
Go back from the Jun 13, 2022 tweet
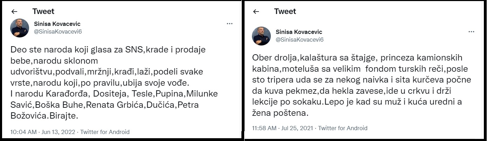coord(14,12)
